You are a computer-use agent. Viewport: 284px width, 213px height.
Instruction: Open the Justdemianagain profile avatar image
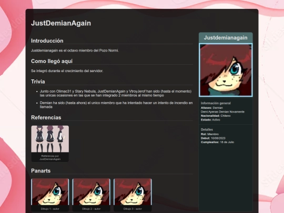(x=226, y=70)
